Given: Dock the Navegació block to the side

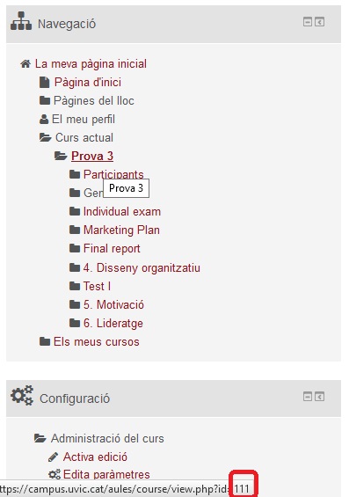Looking at the screenshot, I should coord(319,22).
